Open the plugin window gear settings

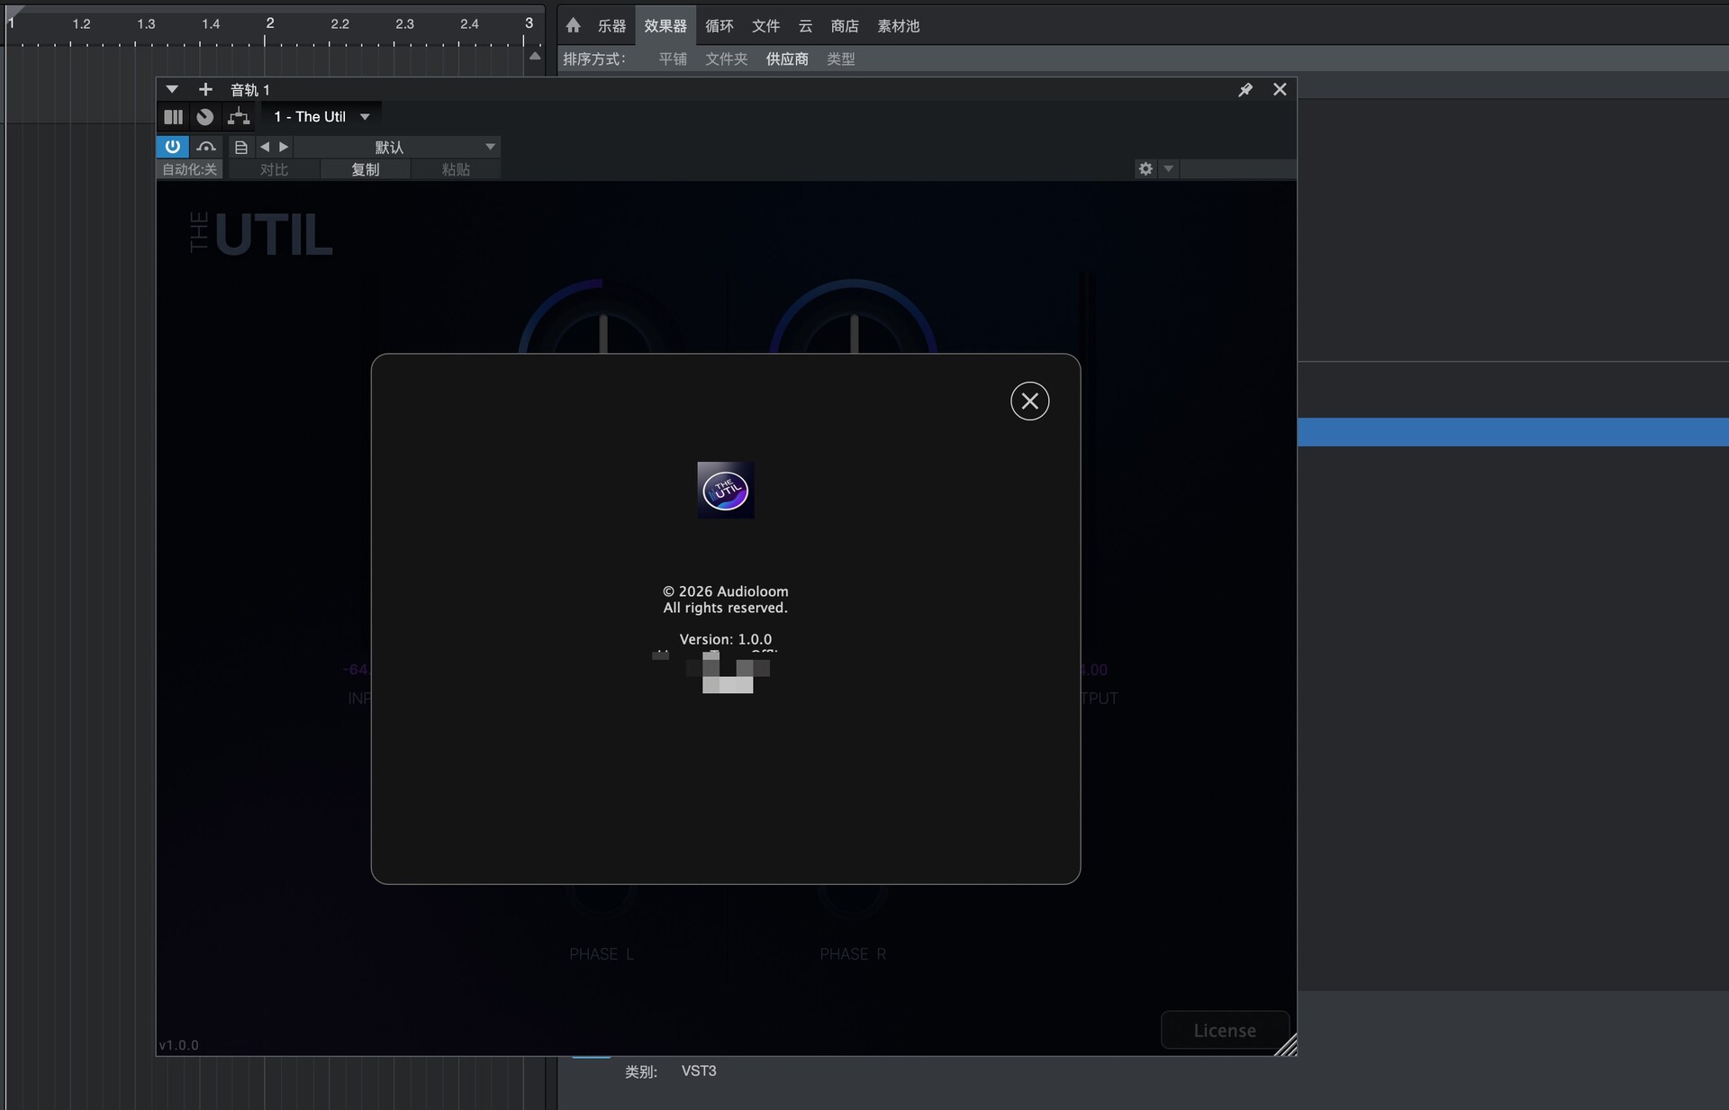[1145, 168]
